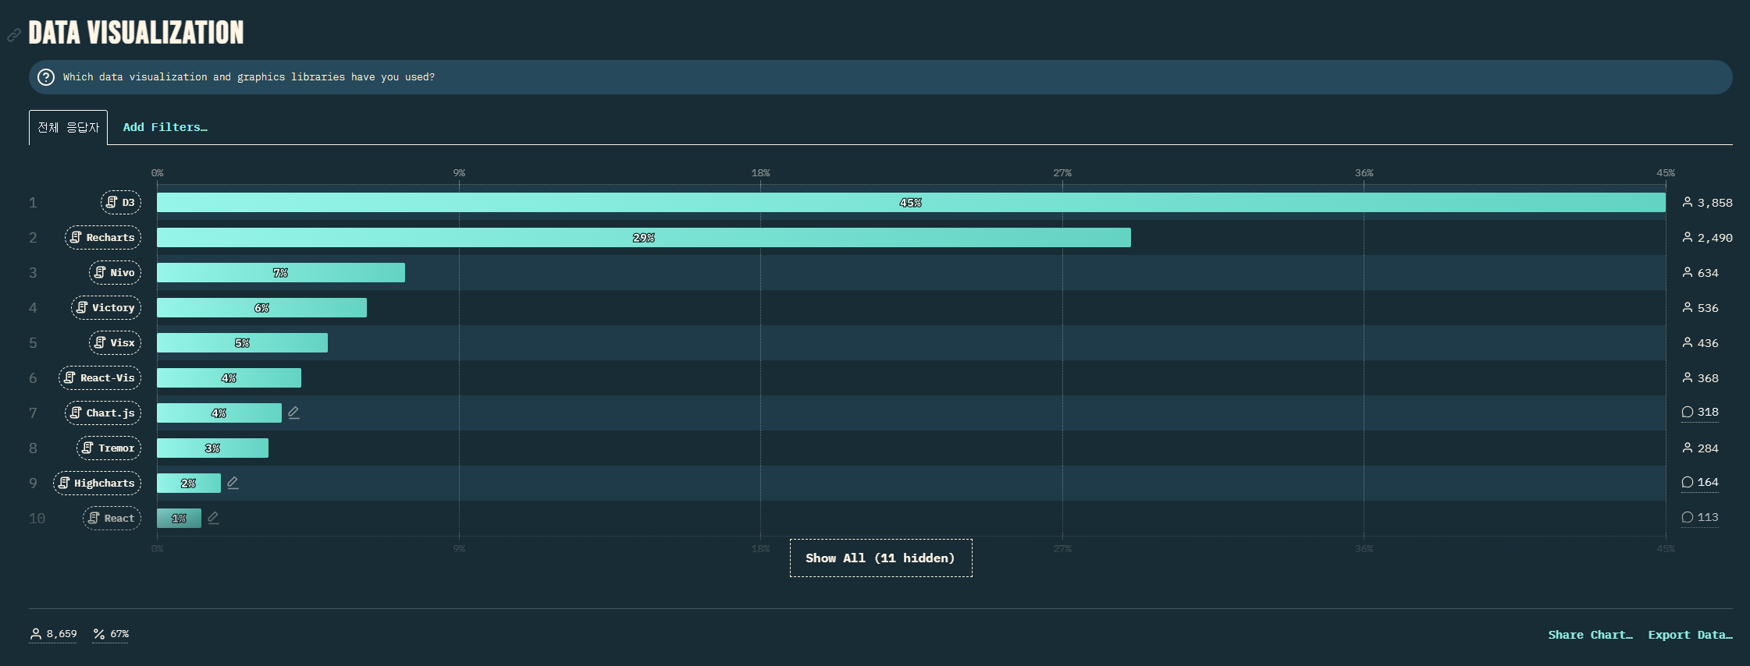Click the 2,490 respondent count for Recharts
The height and width of the screenshot is (666, 1750).
1707,237
